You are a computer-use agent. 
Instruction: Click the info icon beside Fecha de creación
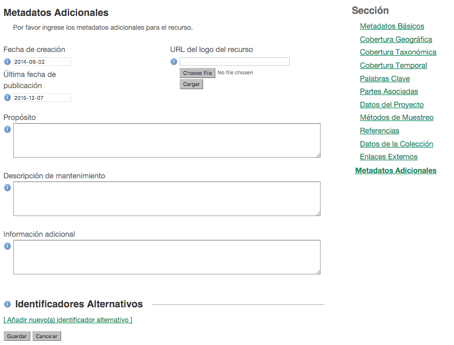click(x=7, y=61)
